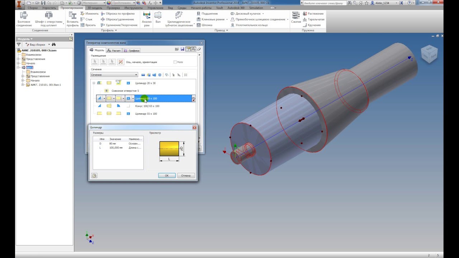Image resolution: width=459 pixels, height=258 pixels.
Task: Select the Растяжения spring tool
Action: point(313,14)
